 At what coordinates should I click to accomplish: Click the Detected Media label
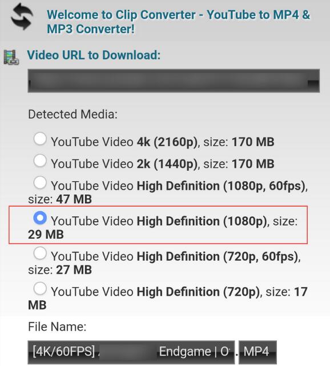(73, 114)
